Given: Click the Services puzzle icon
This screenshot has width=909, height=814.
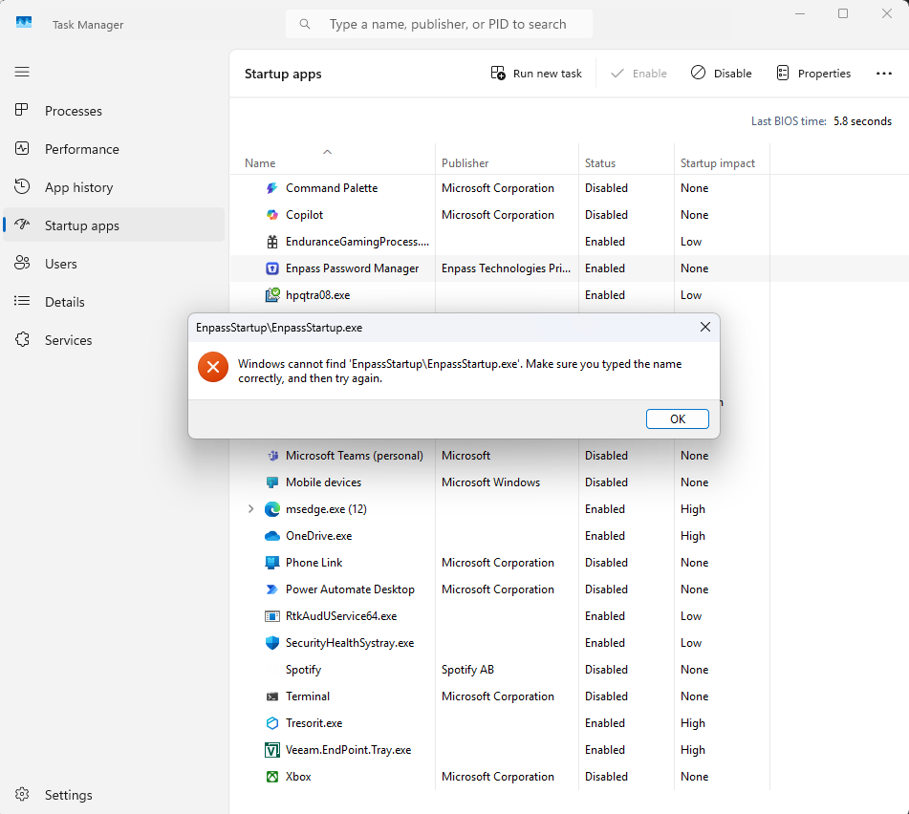Looking at the screenshot, I should coord(22,339).
